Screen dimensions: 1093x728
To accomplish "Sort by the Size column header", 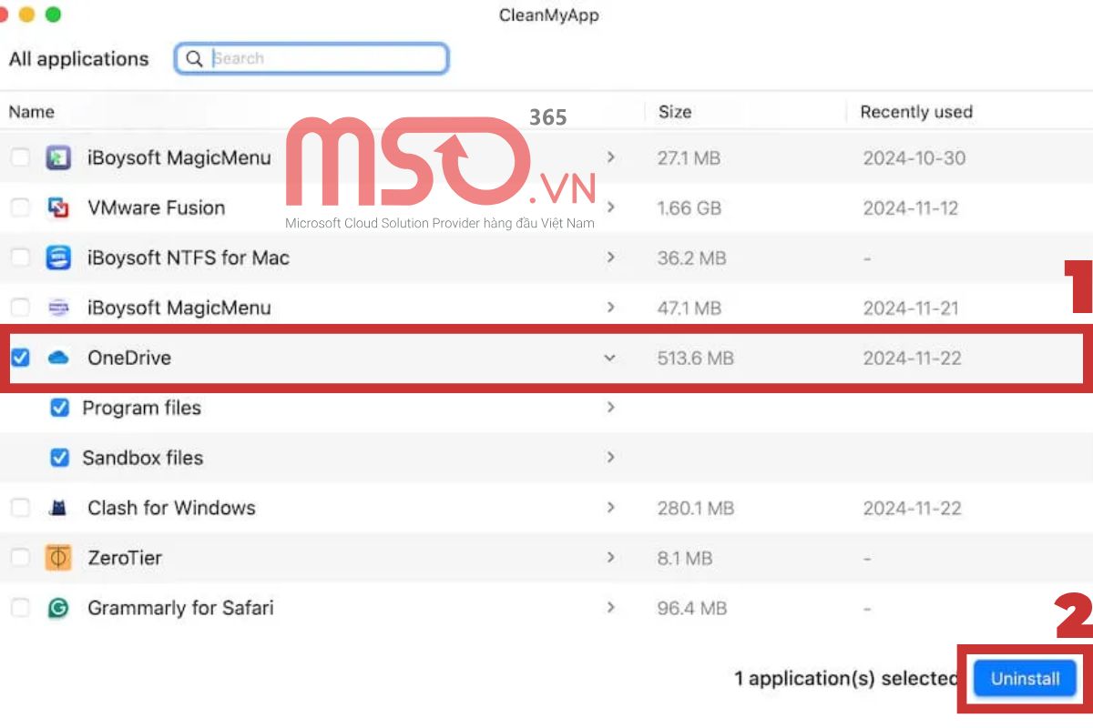I will tap(675, 112).
